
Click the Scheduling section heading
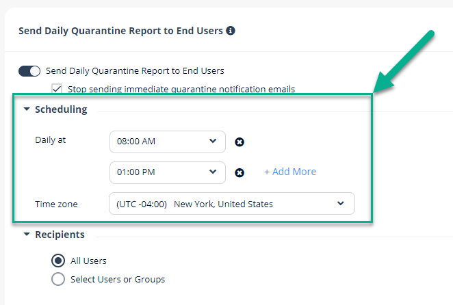pos(61,109)
